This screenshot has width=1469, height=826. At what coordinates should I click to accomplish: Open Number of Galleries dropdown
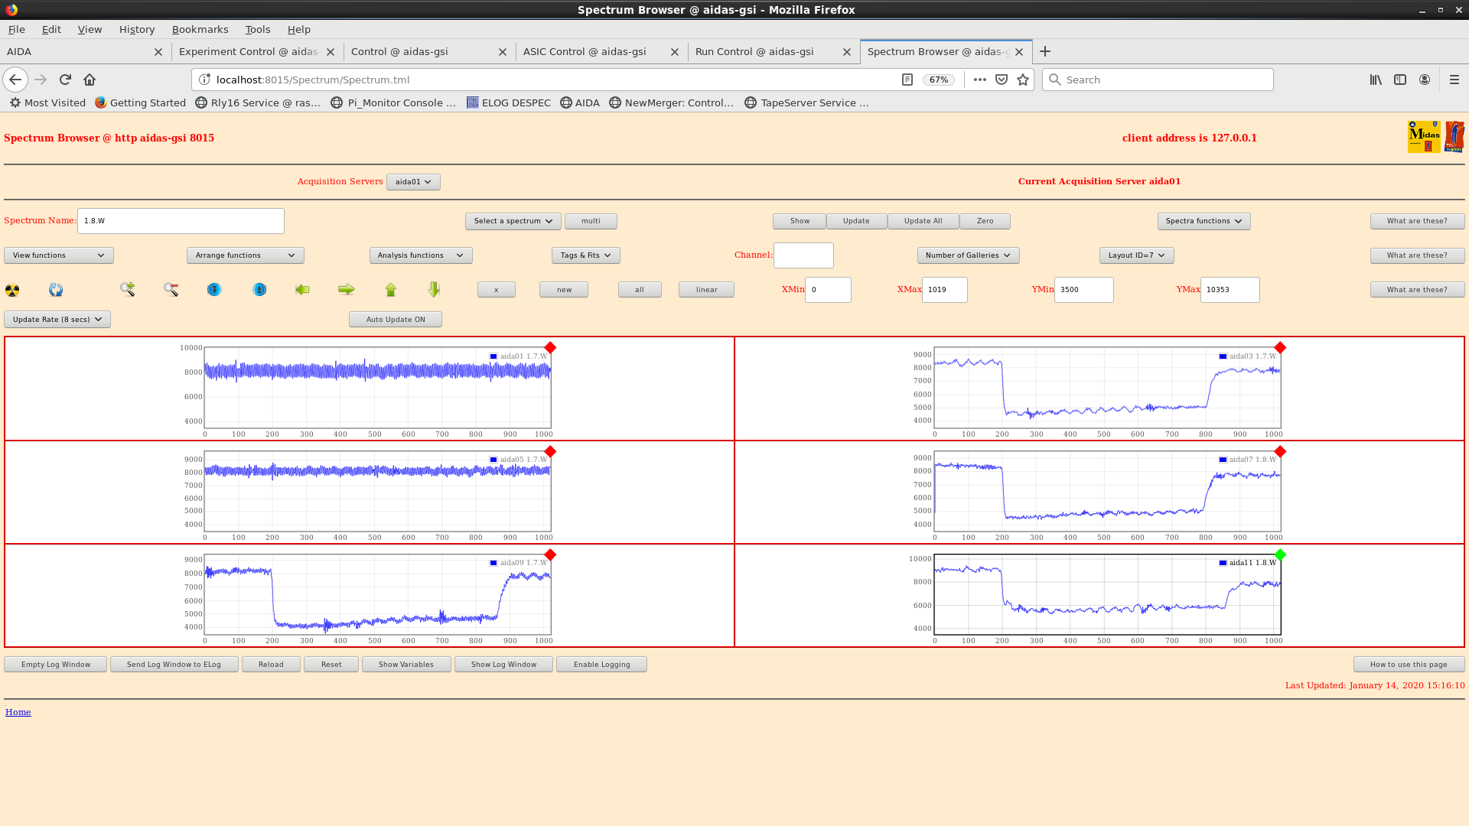pyautogui.click(x=968, y=255)
